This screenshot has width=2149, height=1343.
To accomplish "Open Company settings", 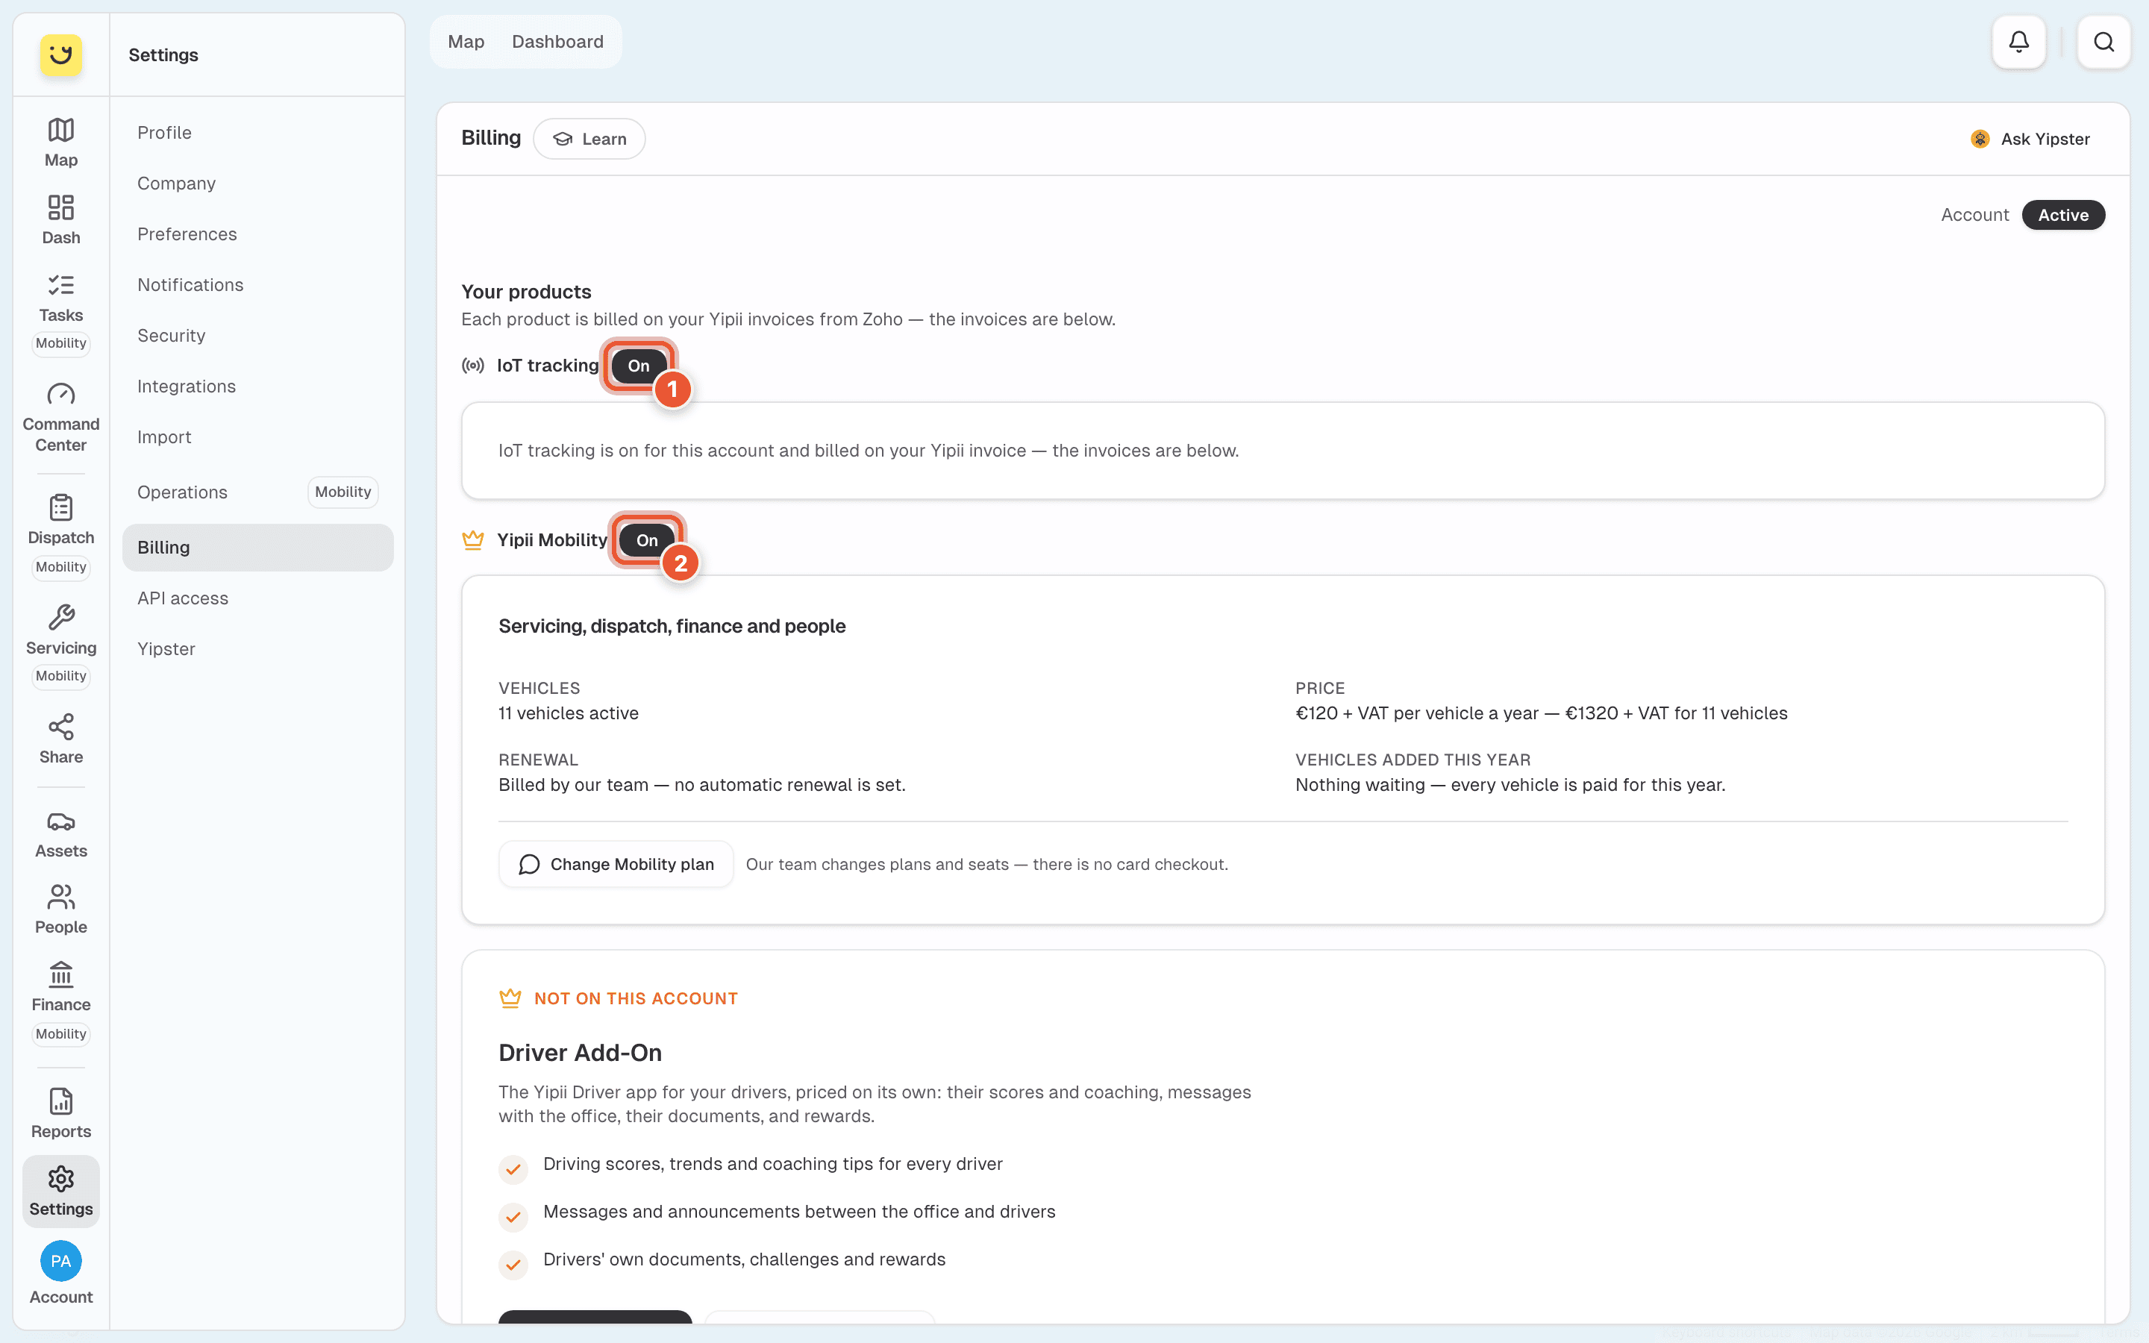I will (257, 183).
